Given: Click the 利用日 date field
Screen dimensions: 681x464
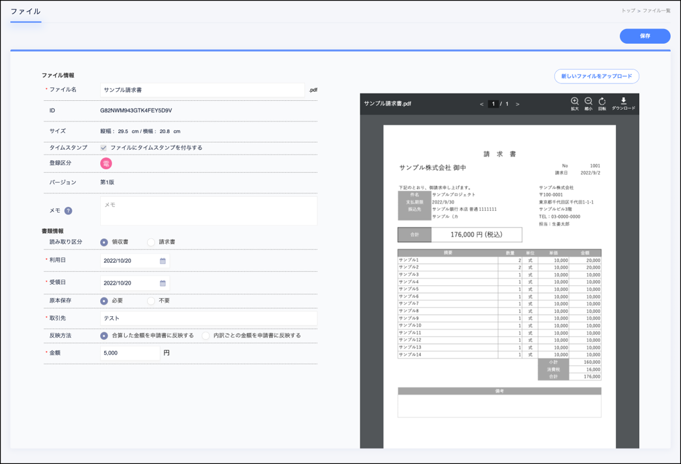Looking at the screenshot, I should [x=135, y=261].
